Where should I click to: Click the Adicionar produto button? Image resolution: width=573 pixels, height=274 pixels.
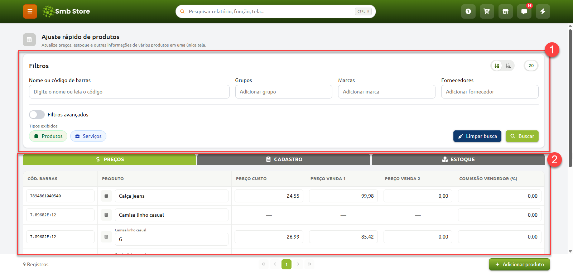pyautogui.click(x=519, y=264)
